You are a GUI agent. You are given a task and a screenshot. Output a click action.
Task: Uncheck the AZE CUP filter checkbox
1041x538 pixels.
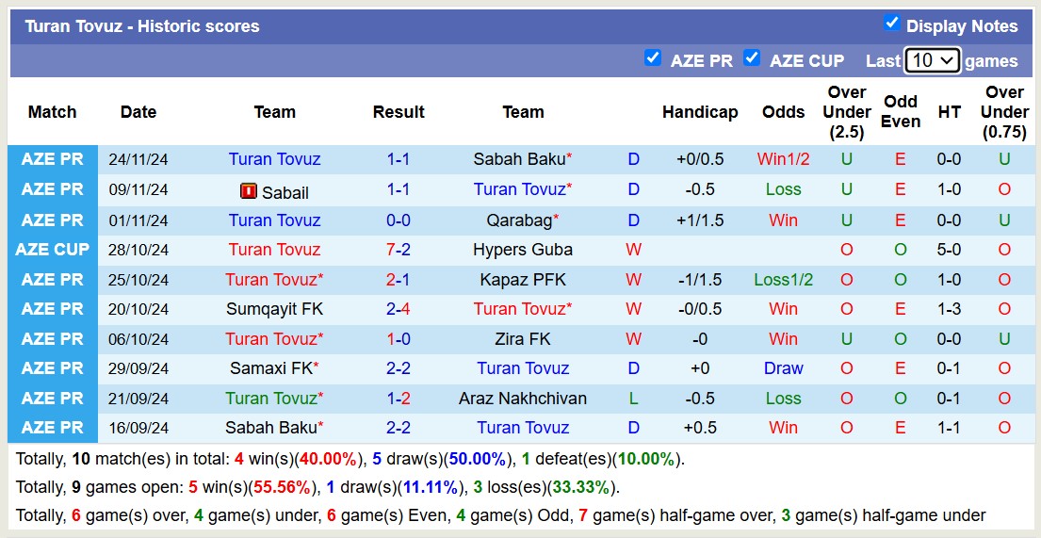click(x=751, y=58)
